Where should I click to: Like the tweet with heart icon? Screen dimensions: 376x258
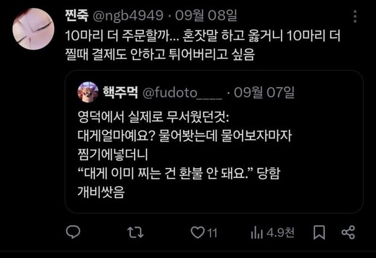pyautogui.click(x=197, y=232)
